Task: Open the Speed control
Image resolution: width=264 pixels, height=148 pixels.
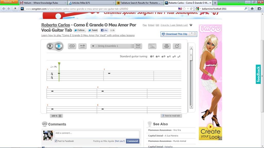Action: click(82, 46)
